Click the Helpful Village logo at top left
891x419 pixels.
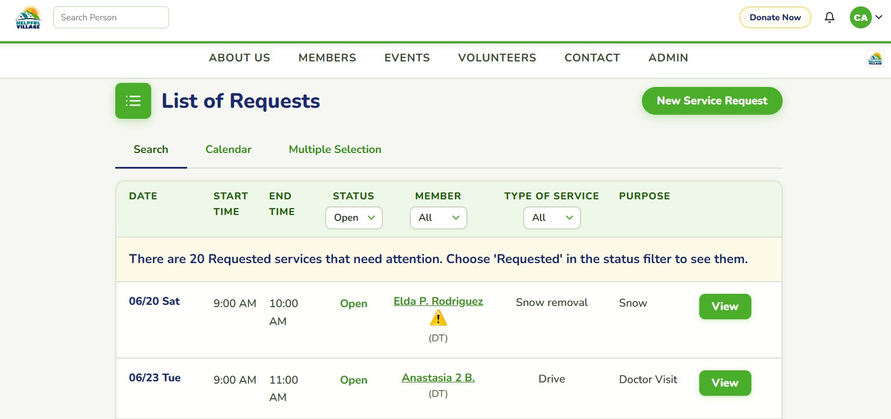[x=28, y=17]
